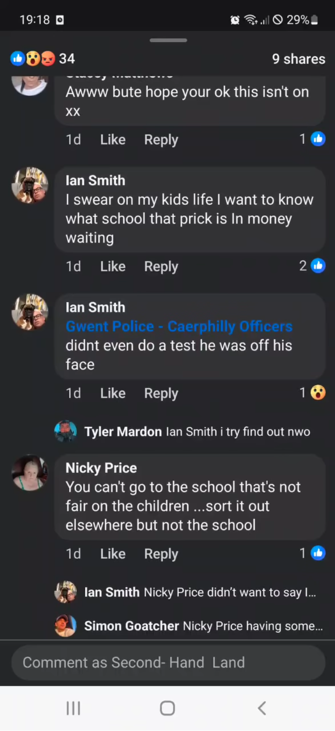This screenshot has width=335, height=731.
Task: Tap wow reaction icon on Gwent Police comment
Action: 318,393
